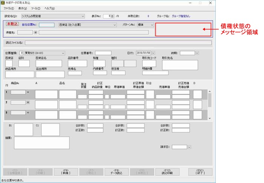Open the 伝票種類 dropdown showing 買取分 (H-01)
The width and height of the screenshot is (264, 183).
click(x=63, y=53)
